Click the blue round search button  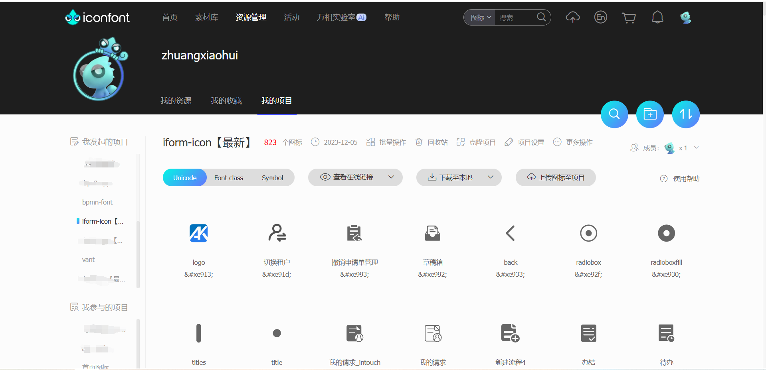614,114
